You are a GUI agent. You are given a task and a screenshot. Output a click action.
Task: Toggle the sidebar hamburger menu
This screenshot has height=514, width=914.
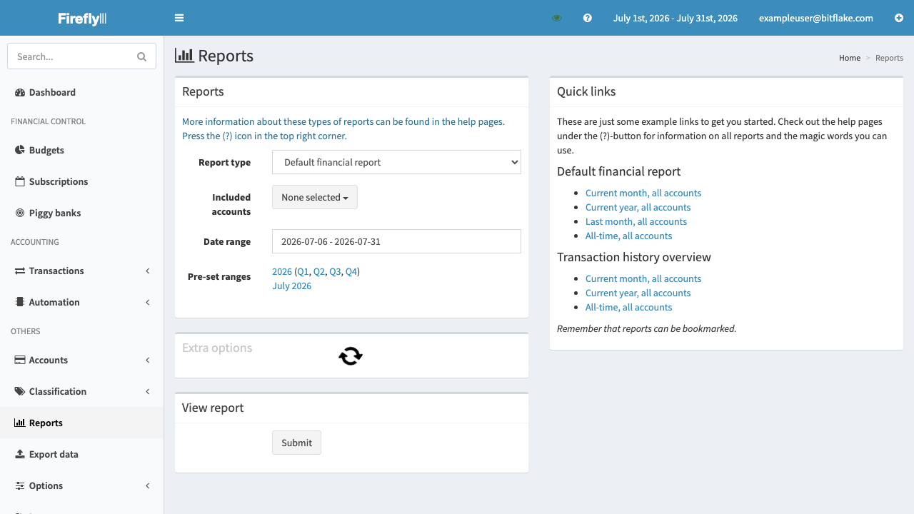pyautogui.click(x=179, y=18)
